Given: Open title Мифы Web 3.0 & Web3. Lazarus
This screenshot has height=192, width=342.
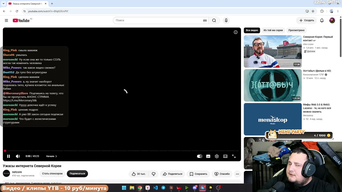Looking at the screenshot, I should [317, 108].
